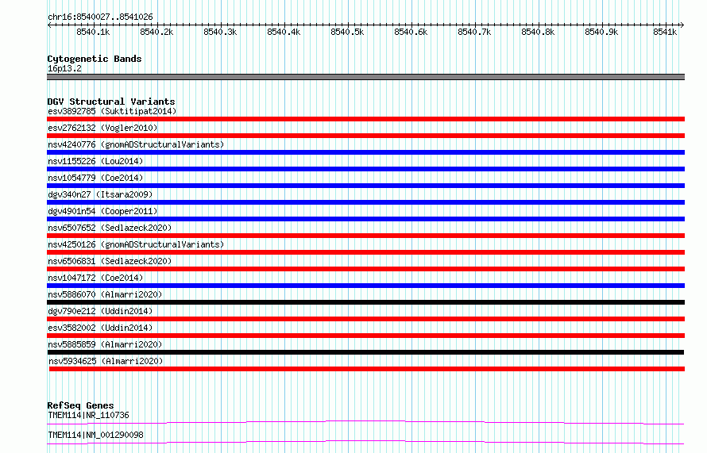The width and height of the screenshot is (707, 453).
Task: Click the black bar for nsv5885859
Action: [x=365, y=352]
